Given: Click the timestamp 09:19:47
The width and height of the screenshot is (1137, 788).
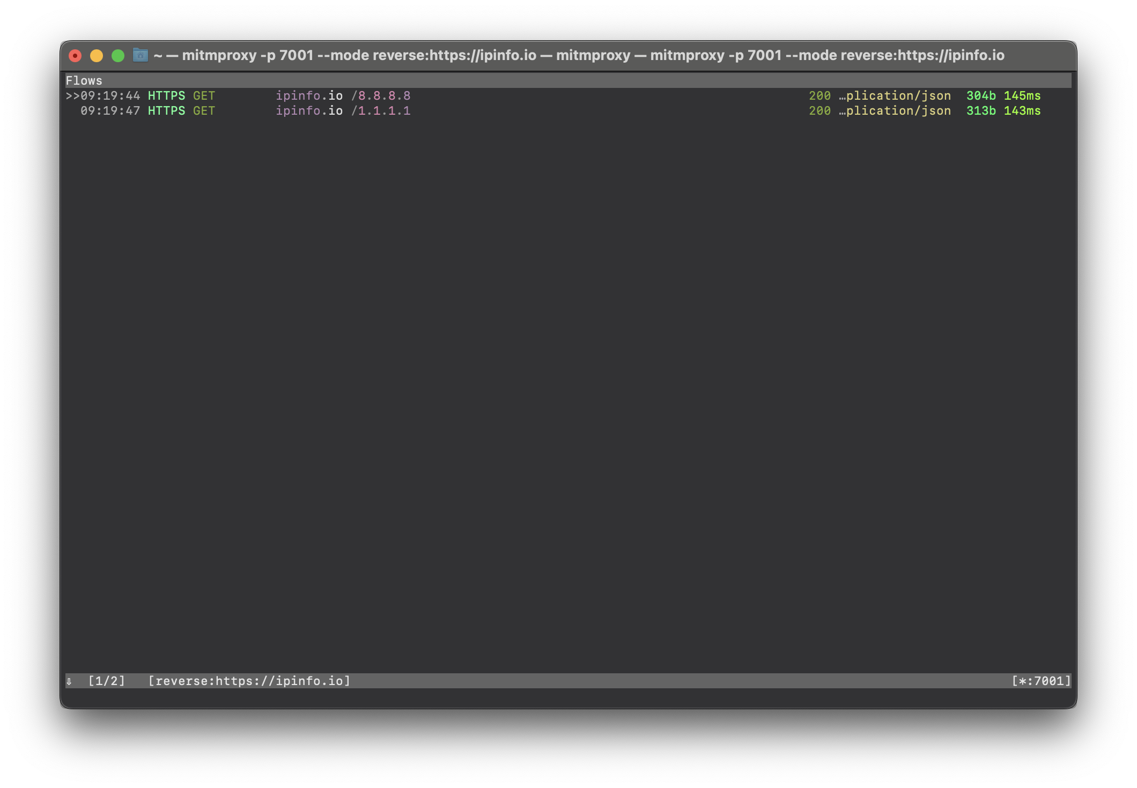Looking at the screenshot, I should [110, 111].
